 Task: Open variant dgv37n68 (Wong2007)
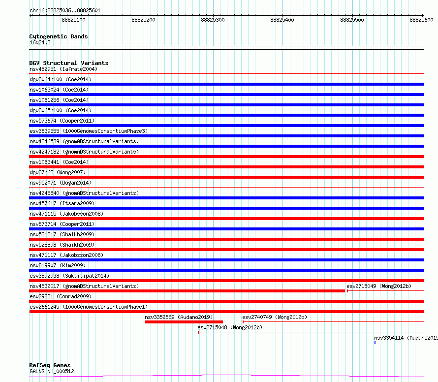tap(58, 172)
